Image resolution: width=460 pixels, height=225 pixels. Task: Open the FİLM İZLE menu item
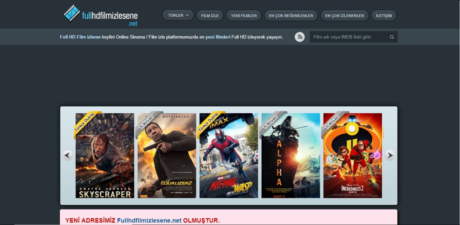(x=210, y=16)
